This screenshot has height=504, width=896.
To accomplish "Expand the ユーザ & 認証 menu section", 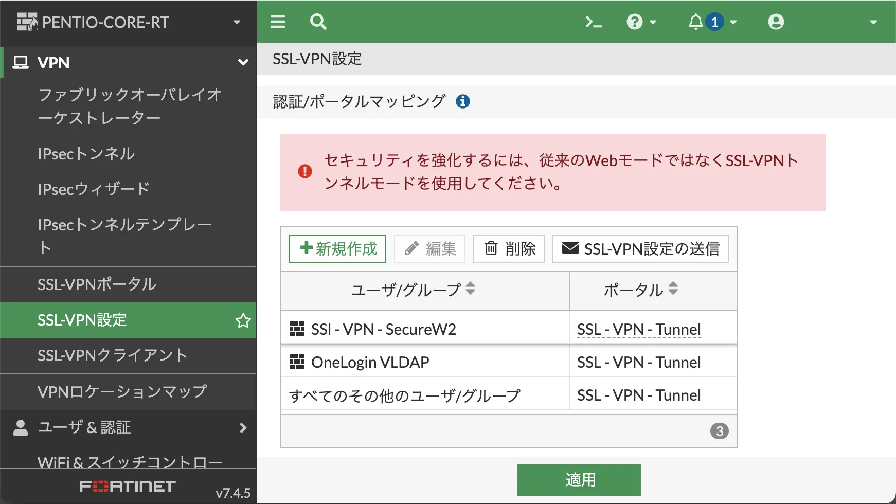I will (x=243, y=428).
